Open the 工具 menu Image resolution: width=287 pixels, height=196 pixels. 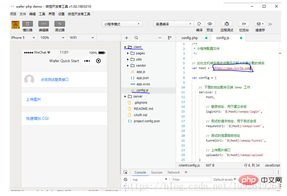42,14
